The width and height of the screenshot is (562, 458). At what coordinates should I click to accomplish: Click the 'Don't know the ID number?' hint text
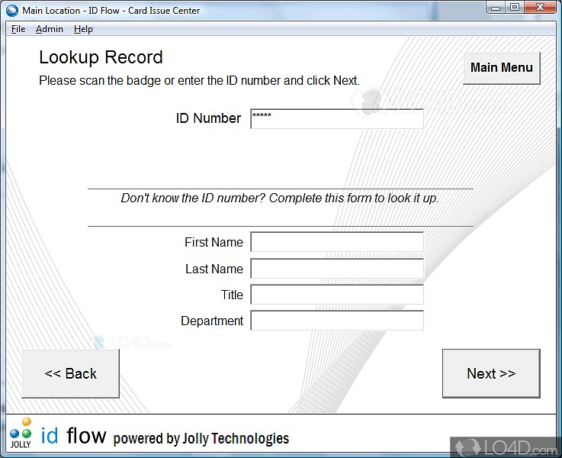tap(280, 198)
